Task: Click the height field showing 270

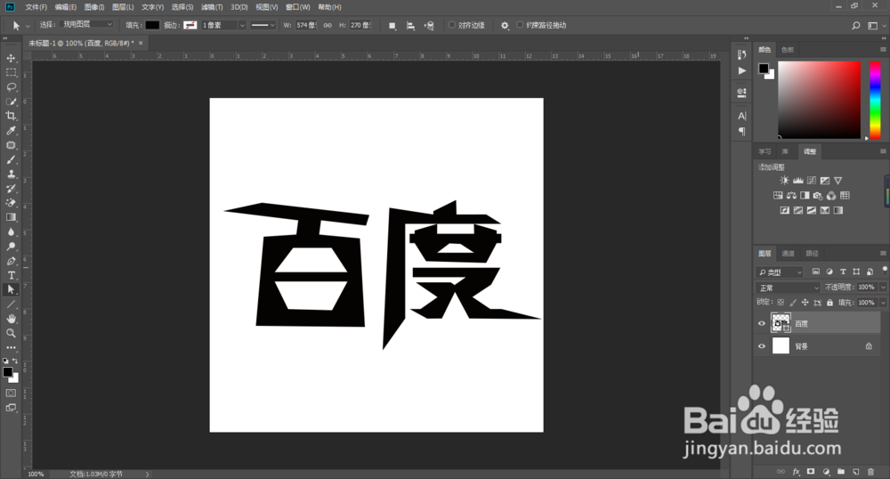Action: coord(360,25)
